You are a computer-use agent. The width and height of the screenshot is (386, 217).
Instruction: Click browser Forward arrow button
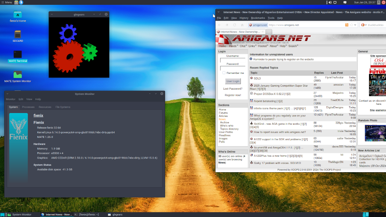coord(227,25)
